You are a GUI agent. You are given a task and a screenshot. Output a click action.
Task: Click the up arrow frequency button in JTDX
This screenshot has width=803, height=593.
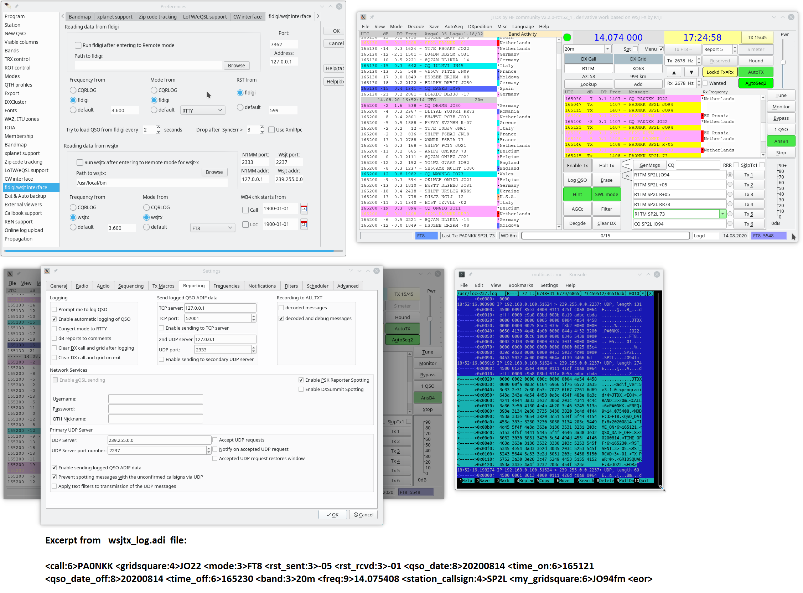pyautogui.click(x=674, y=72)
